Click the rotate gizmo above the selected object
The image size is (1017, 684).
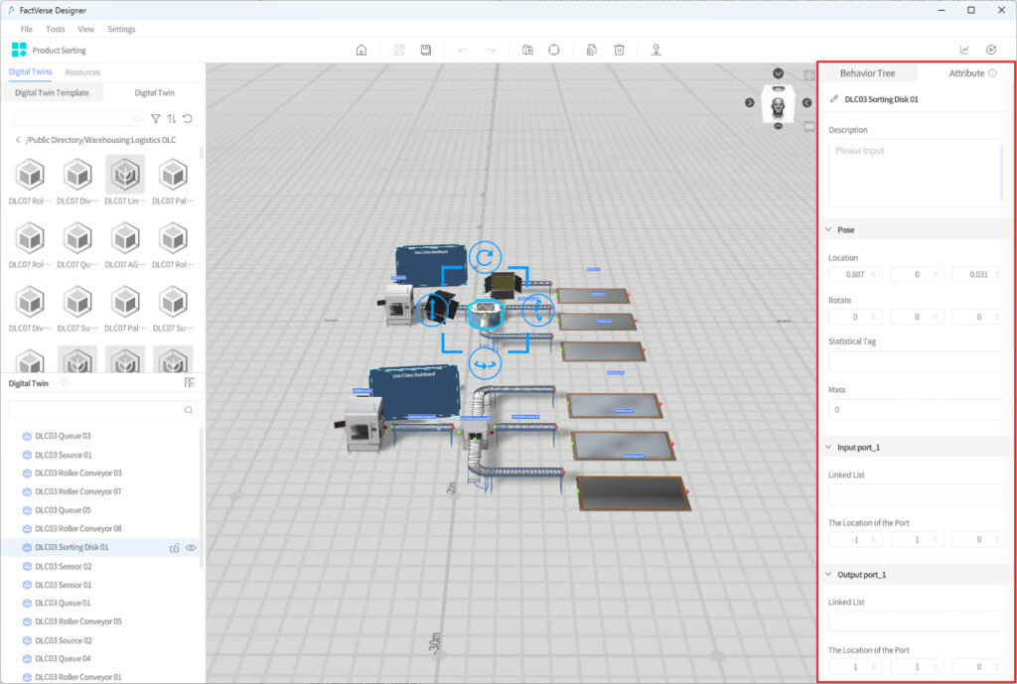coord(485,257)
